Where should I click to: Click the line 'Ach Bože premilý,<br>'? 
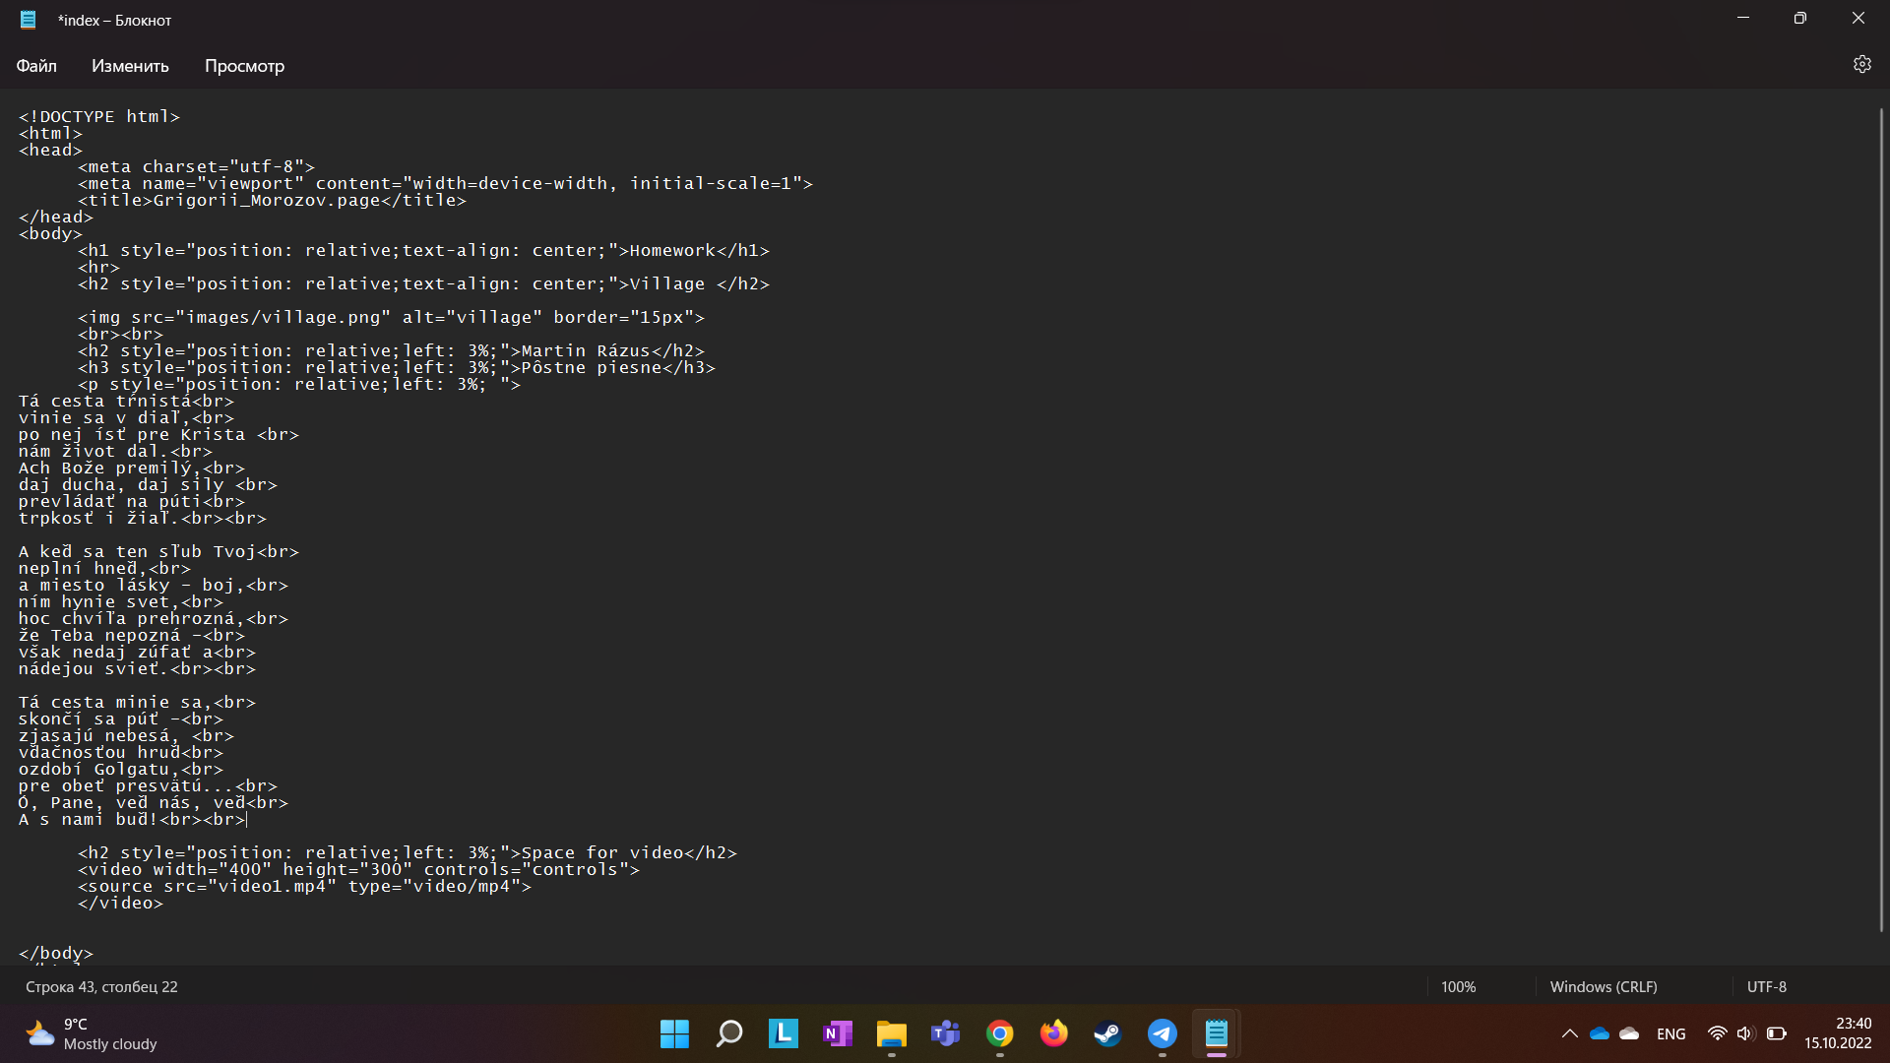[x=132, y=468]
